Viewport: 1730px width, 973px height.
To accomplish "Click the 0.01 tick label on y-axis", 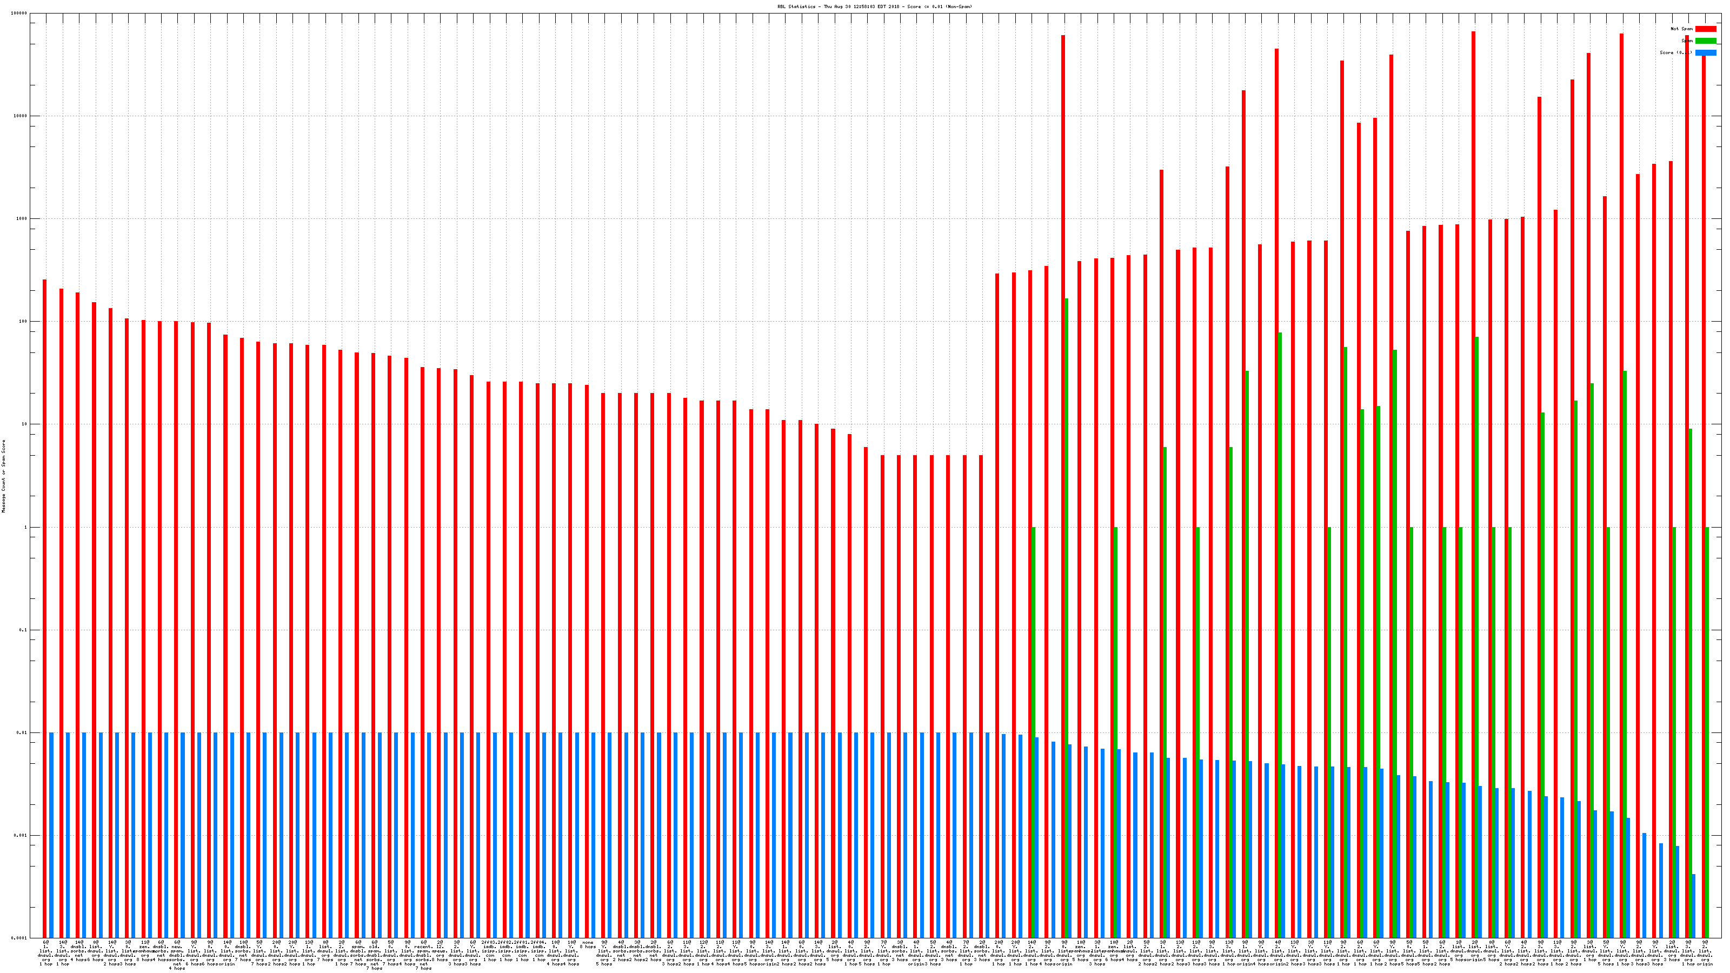I will pyautogui.click(x=22, y=732).
